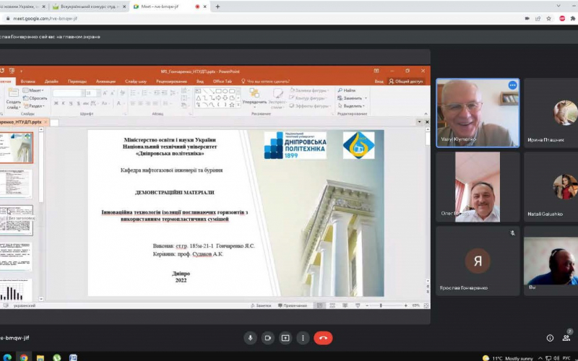Open Chrome from the taskbar
This screenshot has width=578, height=361.
[24, 357]
